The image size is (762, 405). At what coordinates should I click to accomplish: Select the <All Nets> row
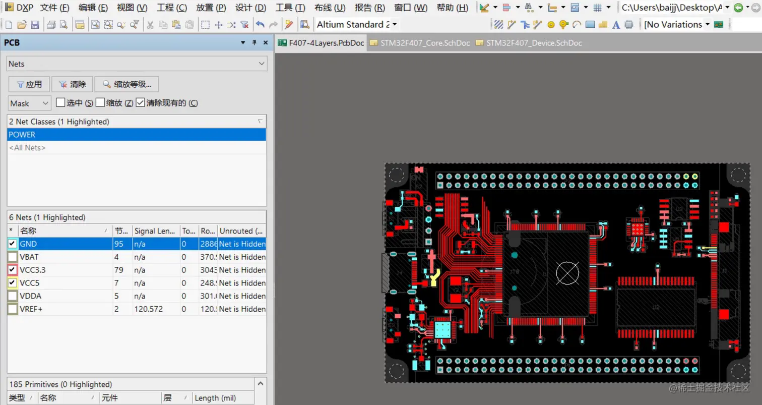pyautogui.click(x=137, y=148)
